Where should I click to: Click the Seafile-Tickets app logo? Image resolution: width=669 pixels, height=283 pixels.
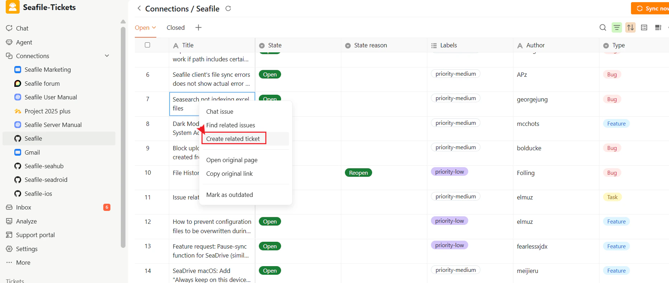[x=13, y=7]
